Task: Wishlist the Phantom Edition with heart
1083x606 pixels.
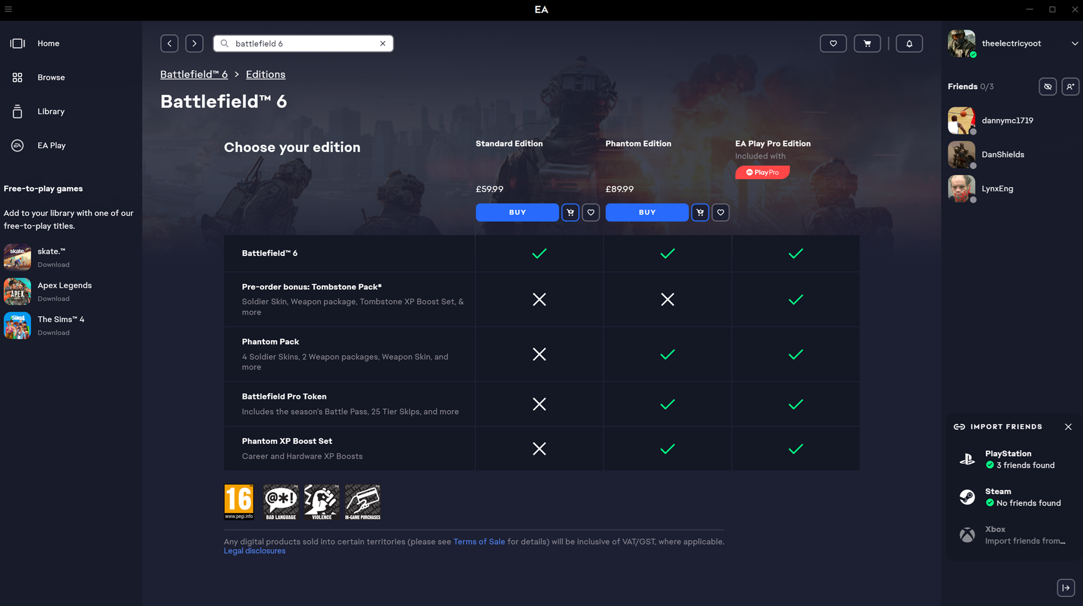Action: [720, 212]
